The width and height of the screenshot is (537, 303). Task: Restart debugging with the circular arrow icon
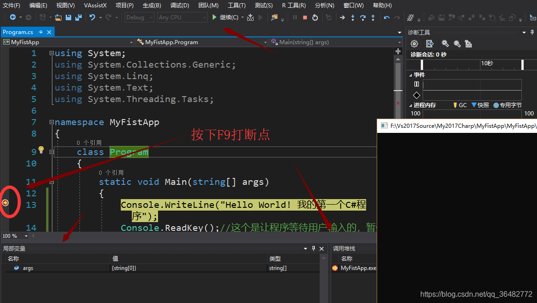pyautogui.click(x=315, y=17)
